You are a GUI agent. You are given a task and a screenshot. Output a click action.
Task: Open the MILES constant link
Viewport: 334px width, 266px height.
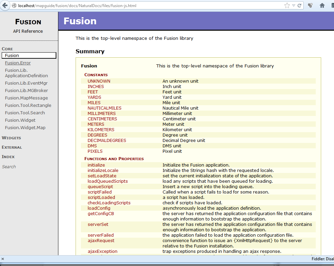(94, 102)
